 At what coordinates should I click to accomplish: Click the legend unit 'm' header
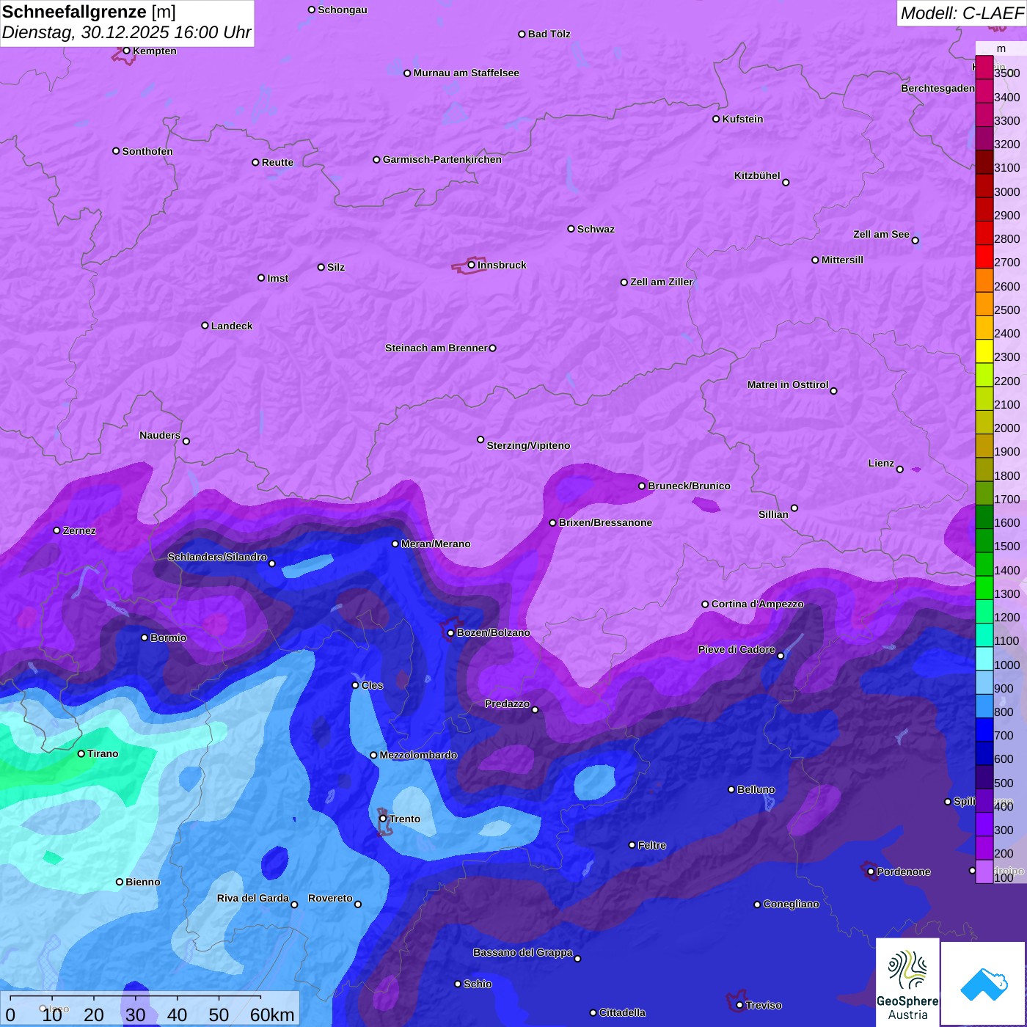pos(1001,48)
